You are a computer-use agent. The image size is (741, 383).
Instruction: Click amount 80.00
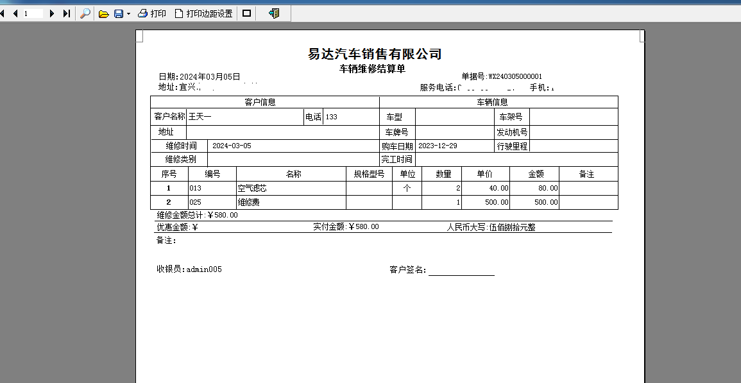click(x=548, y=188)
